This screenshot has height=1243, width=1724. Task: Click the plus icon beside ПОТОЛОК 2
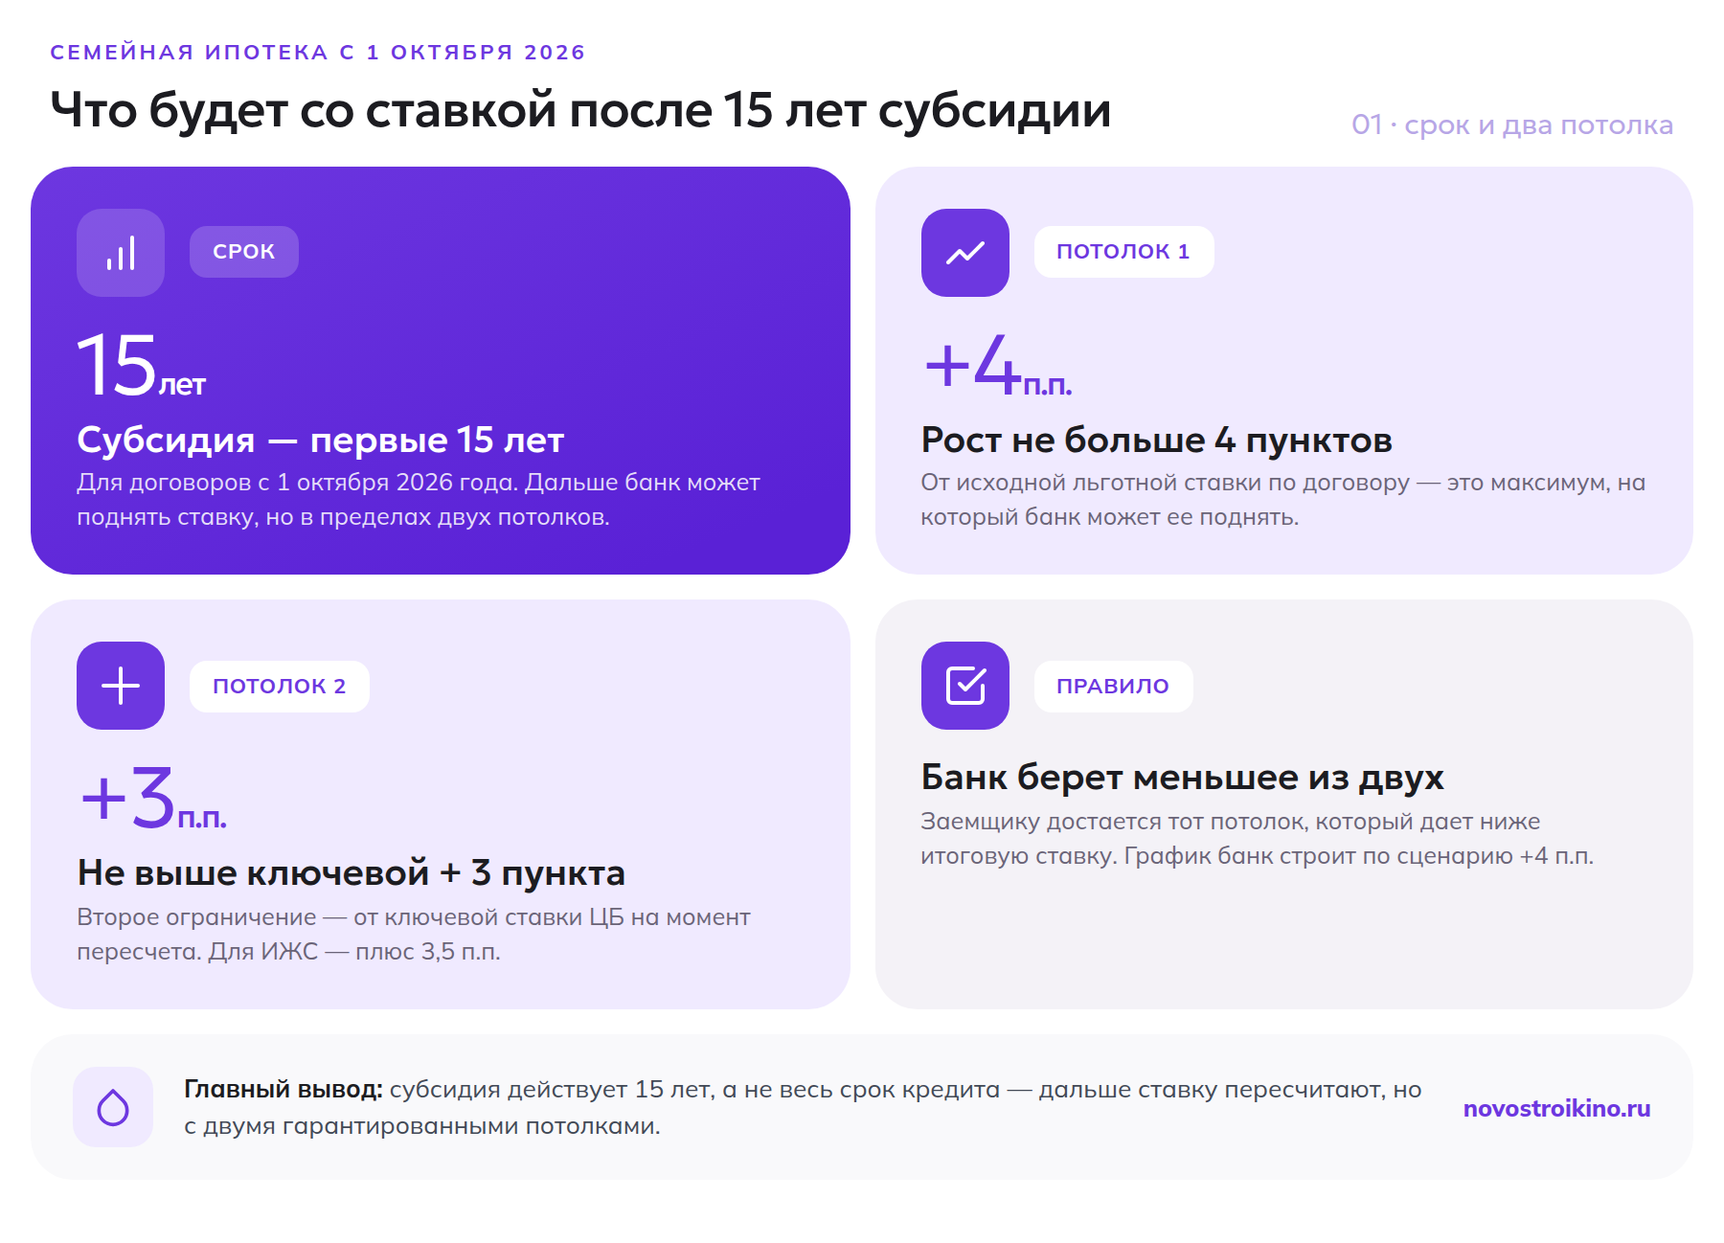click(121, 686)
